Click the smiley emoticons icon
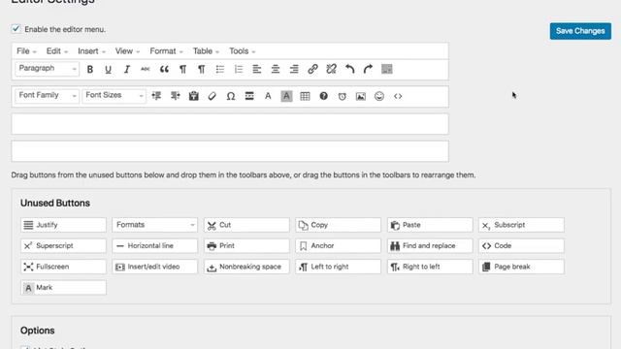Viewport: 621px width, 349px height. (379, 96)
